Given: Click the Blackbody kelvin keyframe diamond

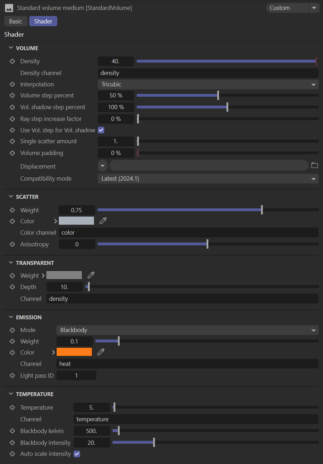Looking at the screenshot, I should click(12, 431).
